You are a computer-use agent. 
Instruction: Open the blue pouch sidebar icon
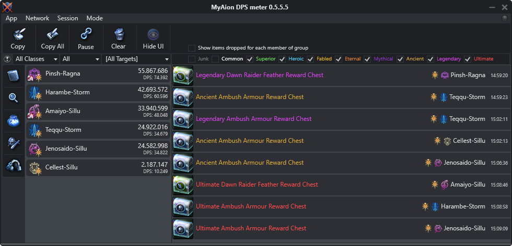click(x=14, y=120)
